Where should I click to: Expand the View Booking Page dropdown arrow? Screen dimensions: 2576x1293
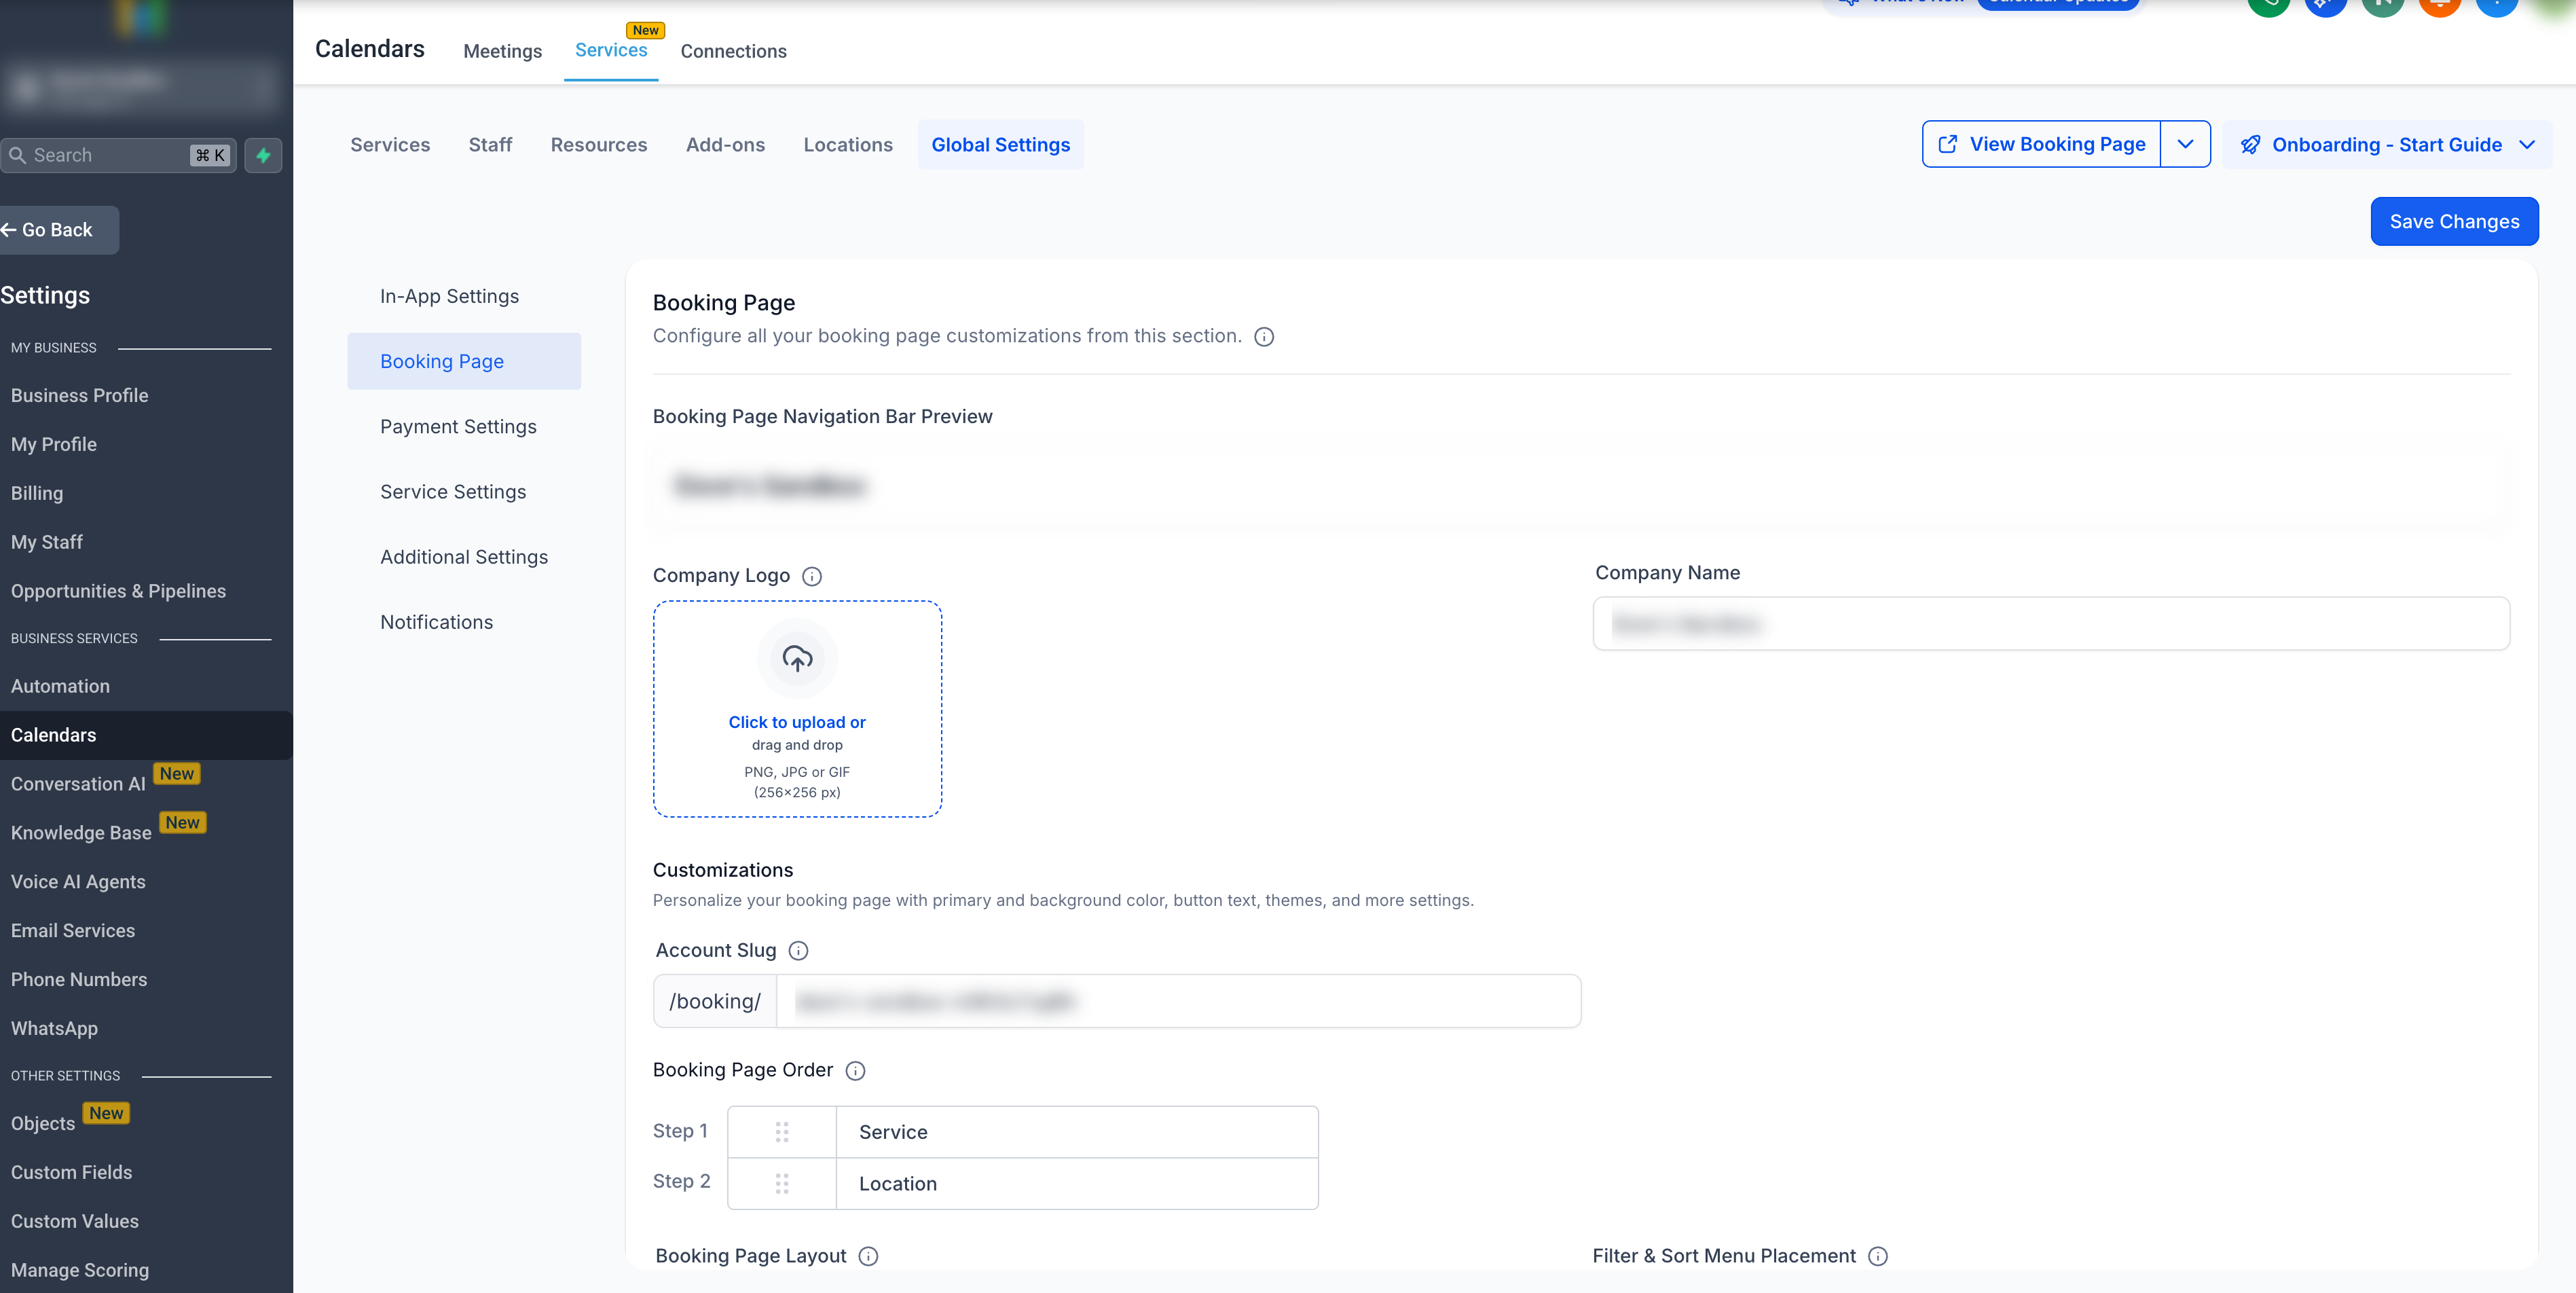2185,144
